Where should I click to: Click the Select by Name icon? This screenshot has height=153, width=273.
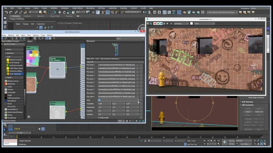coord(45,12)
